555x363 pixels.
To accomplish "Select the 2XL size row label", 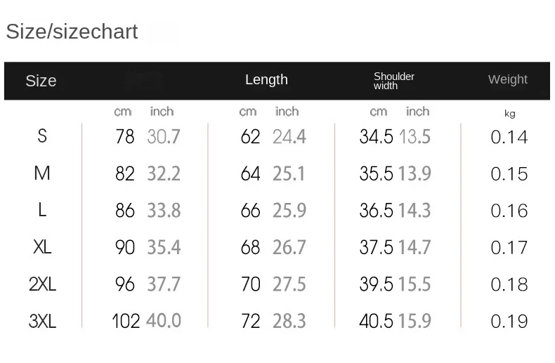I will pos(42,284).
